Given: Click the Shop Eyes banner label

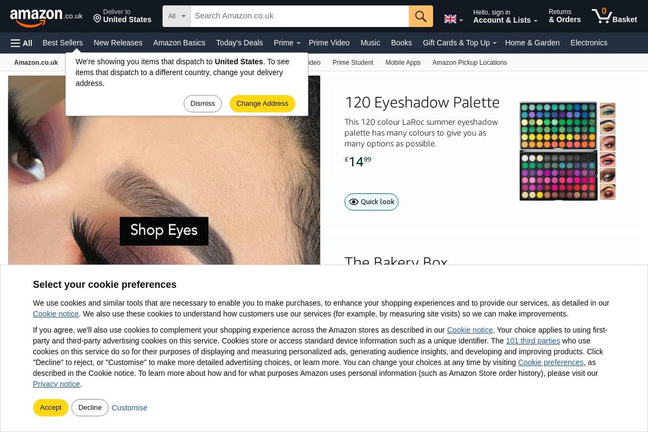Looking at the screenshot, I should [164, 231].
